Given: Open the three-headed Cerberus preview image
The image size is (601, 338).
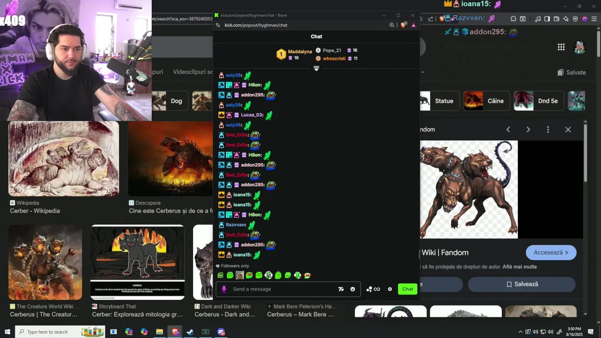Looking at the screenshot, I should 469,190.
